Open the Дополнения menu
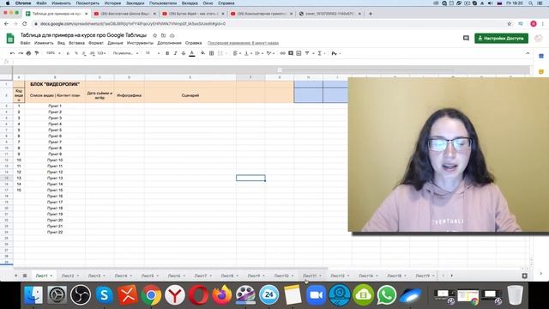 coord(169,43)
